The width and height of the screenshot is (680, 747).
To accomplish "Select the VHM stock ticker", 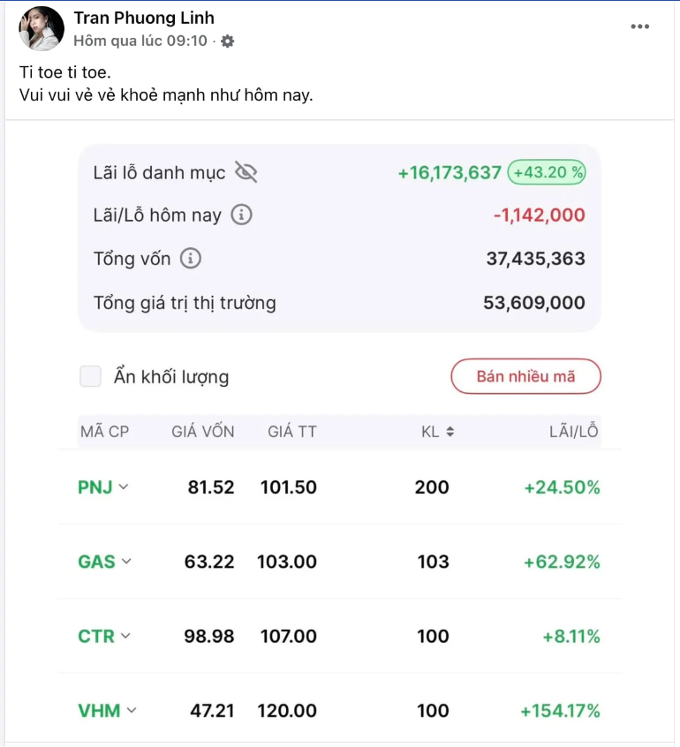I will [x=99, y=711].
